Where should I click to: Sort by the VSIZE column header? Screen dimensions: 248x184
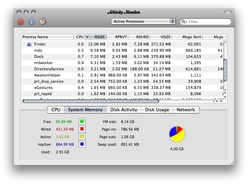click(161, 37)
